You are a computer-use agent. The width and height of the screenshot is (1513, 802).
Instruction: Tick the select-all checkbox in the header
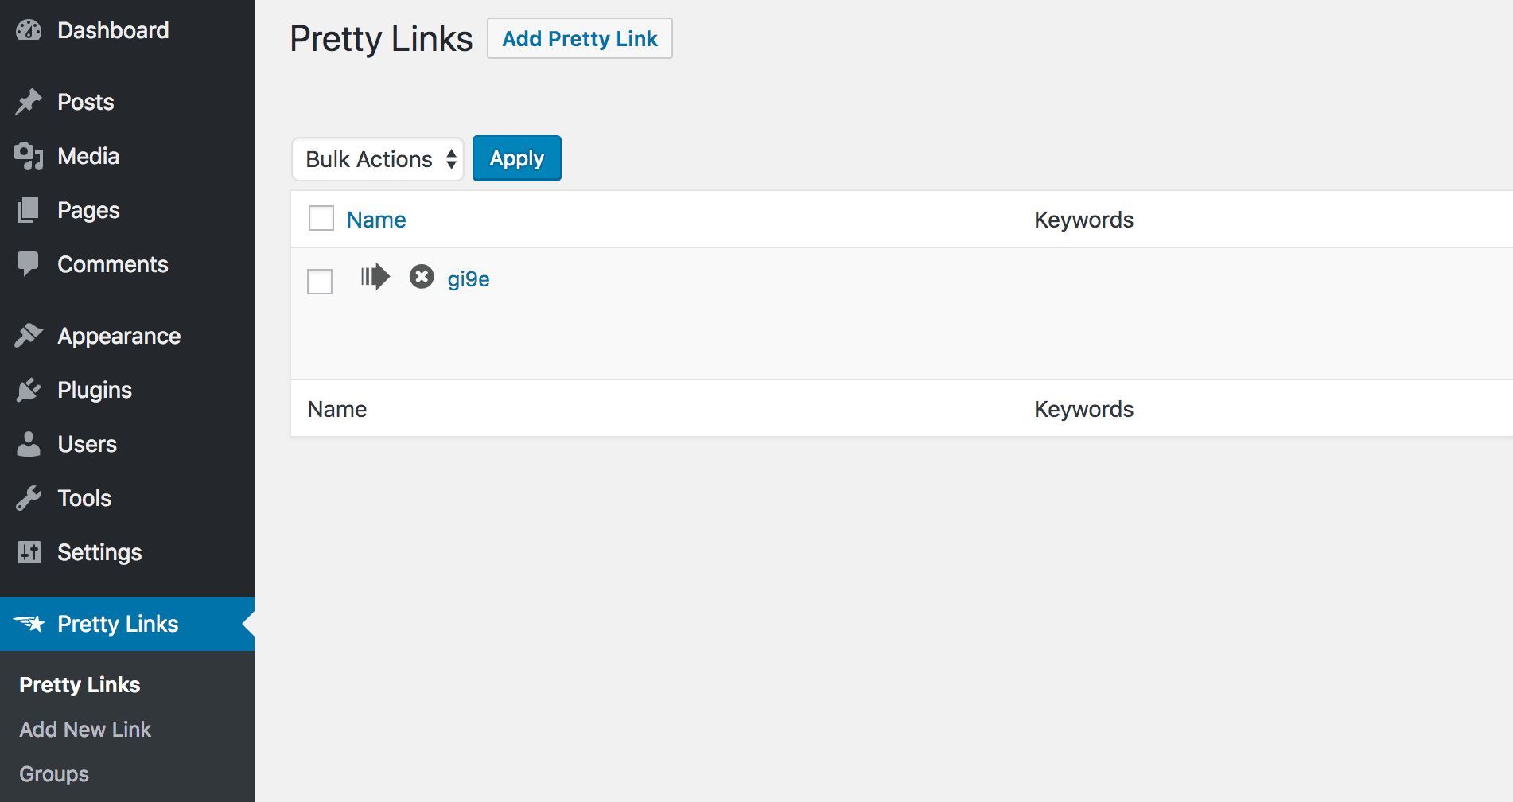coord(321,218)
